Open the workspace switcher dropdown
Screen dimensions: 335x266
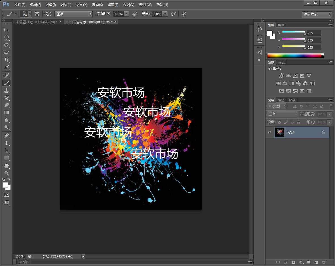pos(317,14)
